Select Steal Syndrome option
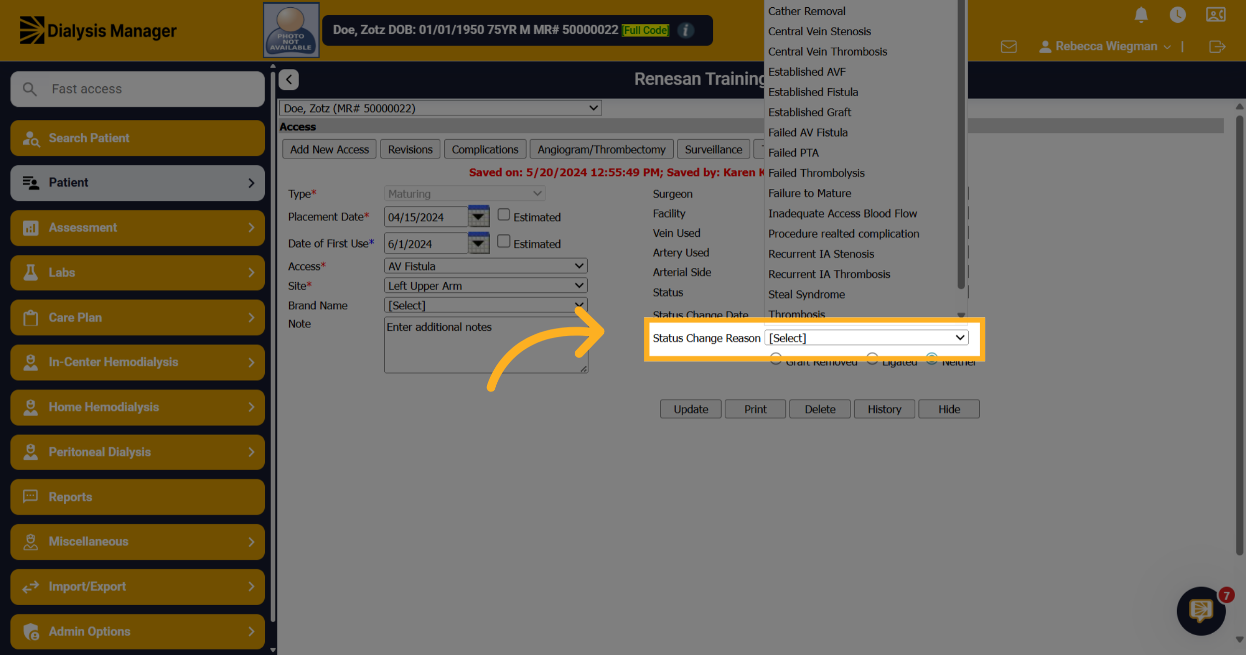Screen dimensions: 1246x655 [806, 294]
